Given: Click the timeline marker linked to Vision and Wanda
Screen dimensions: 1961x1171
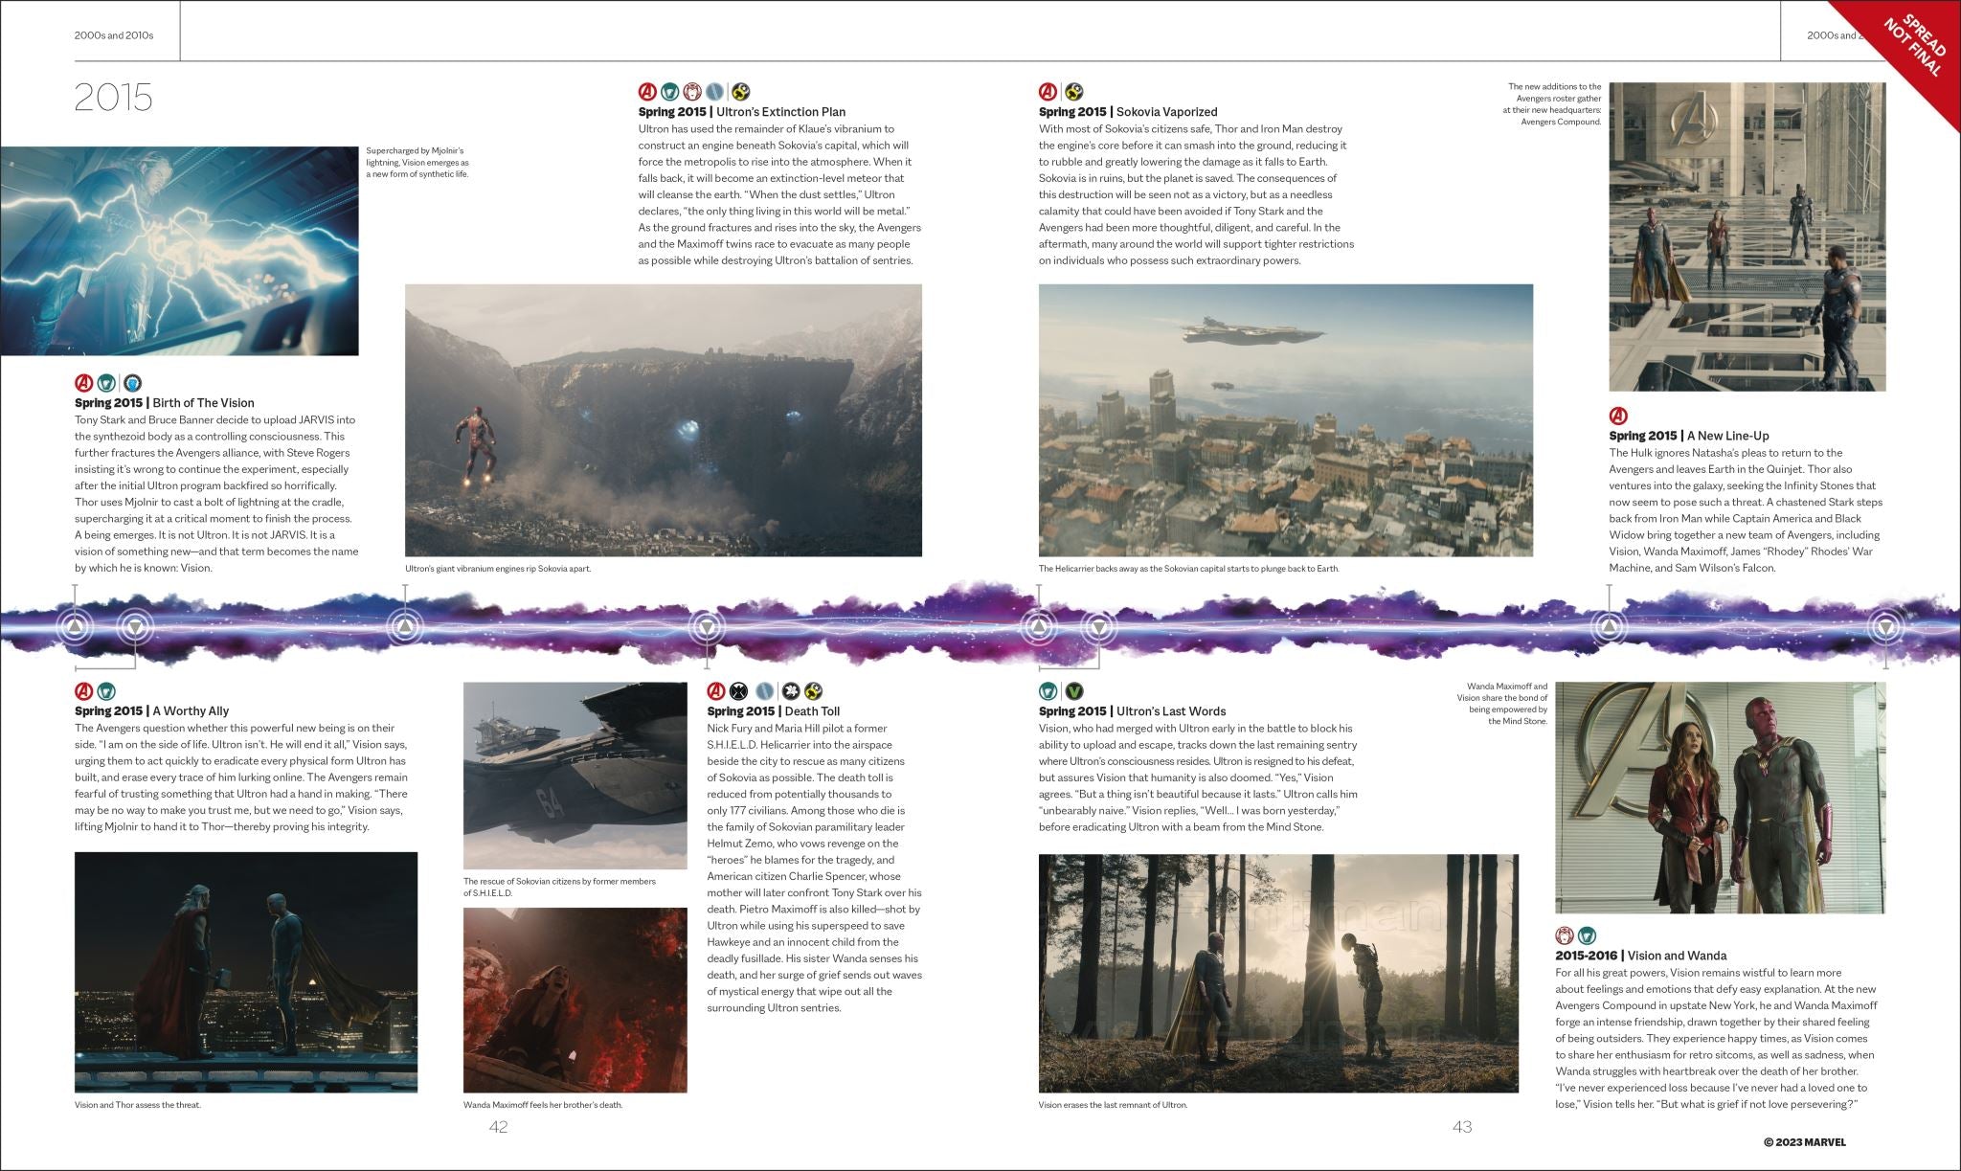Looking at the screenshot, I should coord(1886,628).
